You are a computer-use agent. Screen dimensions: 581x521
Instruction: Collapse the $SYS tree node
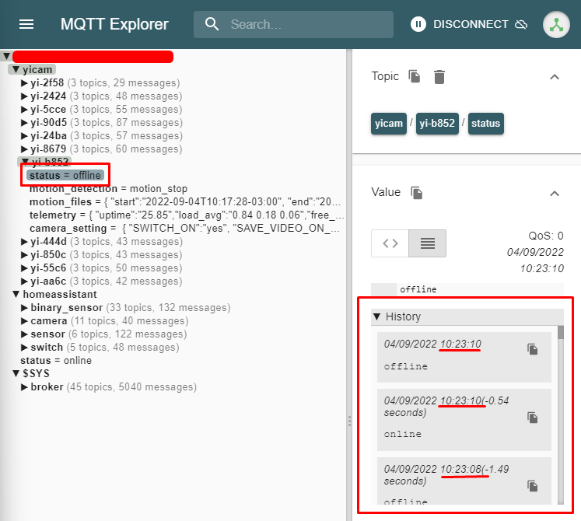click(x=16, y=373)
